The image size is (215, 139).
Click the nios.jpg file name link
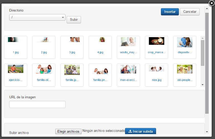(157, 80)
